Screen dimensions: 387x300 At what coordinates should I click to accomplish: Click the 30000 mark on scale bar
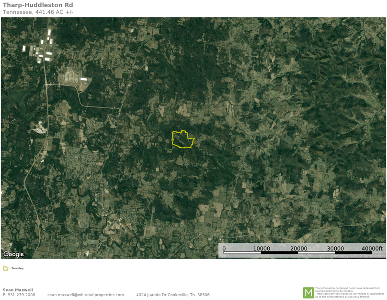[335, 248]
